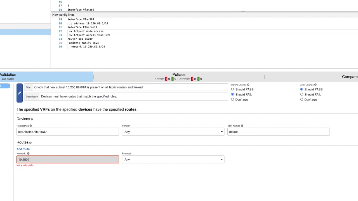
Task: Click the Hostnames input field
Action: click(68, 132)
